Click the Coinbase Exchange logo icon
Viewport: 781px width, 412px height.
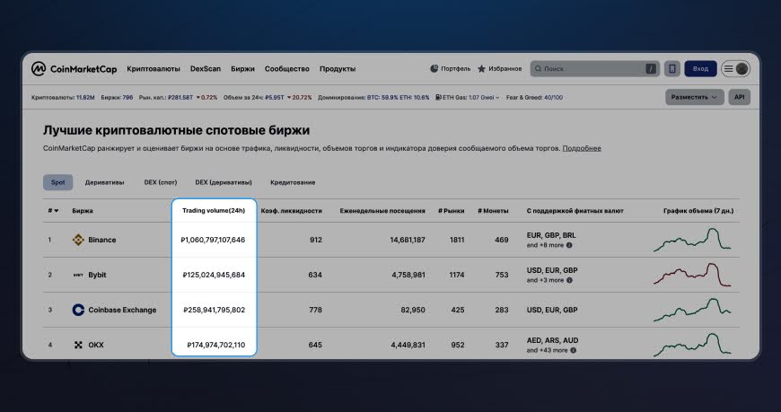(78, 310)
